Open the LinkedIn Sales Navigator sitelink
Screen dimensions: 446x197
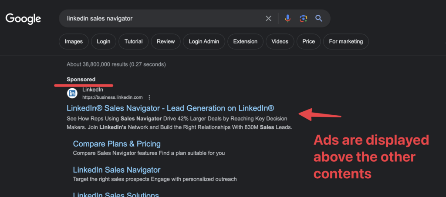click(117, 170)
